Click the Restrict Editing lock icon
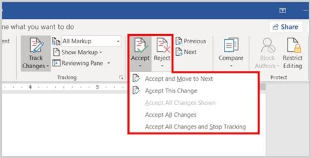Image resolution: width=311 pixels, height=158 pixels. [294, 45]
